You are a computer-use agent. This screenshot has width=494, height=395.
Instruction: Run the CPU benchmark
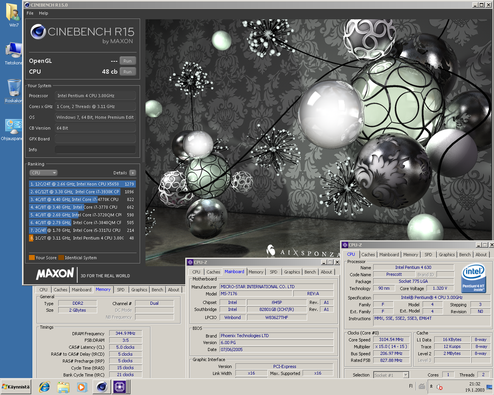tap(127, 72)
